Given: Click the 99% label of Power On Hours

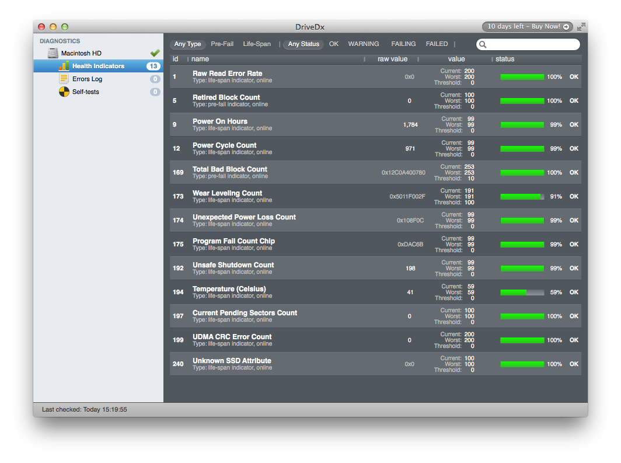Looking at the screenshot, I should pos(556,125).
